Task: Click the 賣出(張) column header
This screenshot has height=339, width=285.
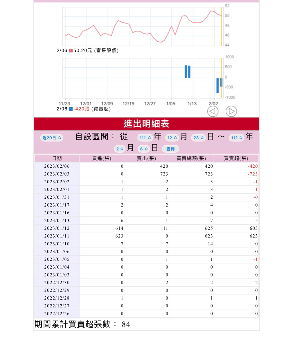Action: pos(146,158)
